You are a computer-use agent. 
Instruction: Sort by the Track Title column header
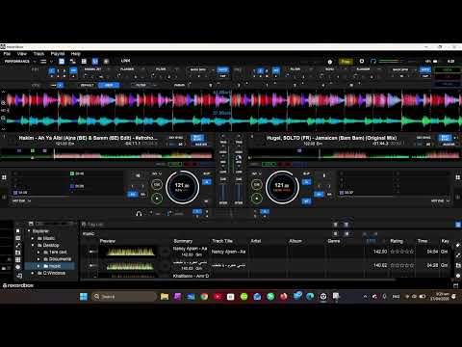click(x=222, y=241)
